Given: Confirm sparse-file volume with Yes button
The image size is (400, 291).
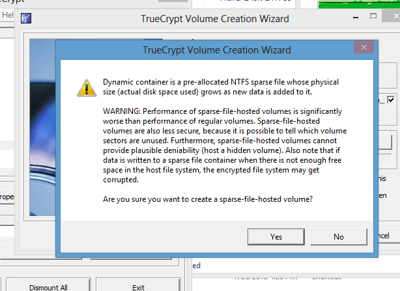Looking at the screenshot, I should tap(276, 237).
